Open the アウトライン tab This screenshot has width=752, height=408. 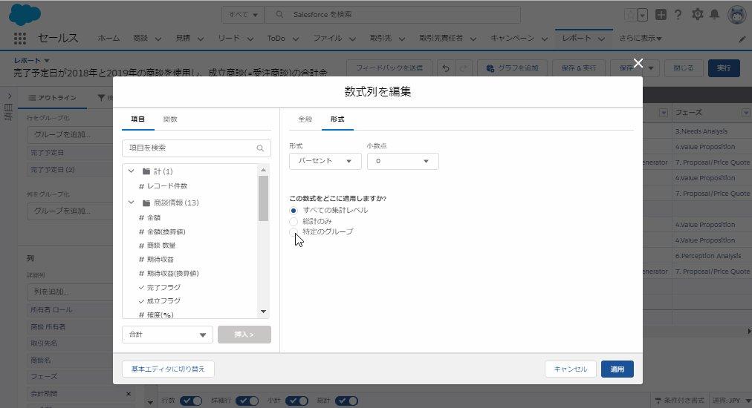(x=52, y=98)
